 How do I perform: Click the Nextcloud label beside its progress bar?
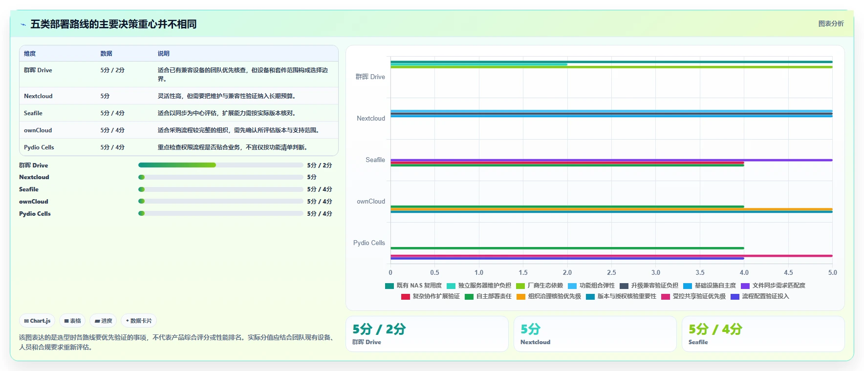pos(34,177)
